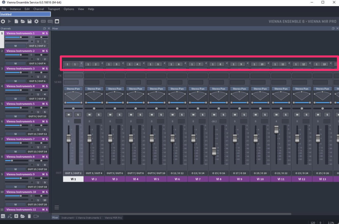Click the arrow beside input 1 8

227,63
